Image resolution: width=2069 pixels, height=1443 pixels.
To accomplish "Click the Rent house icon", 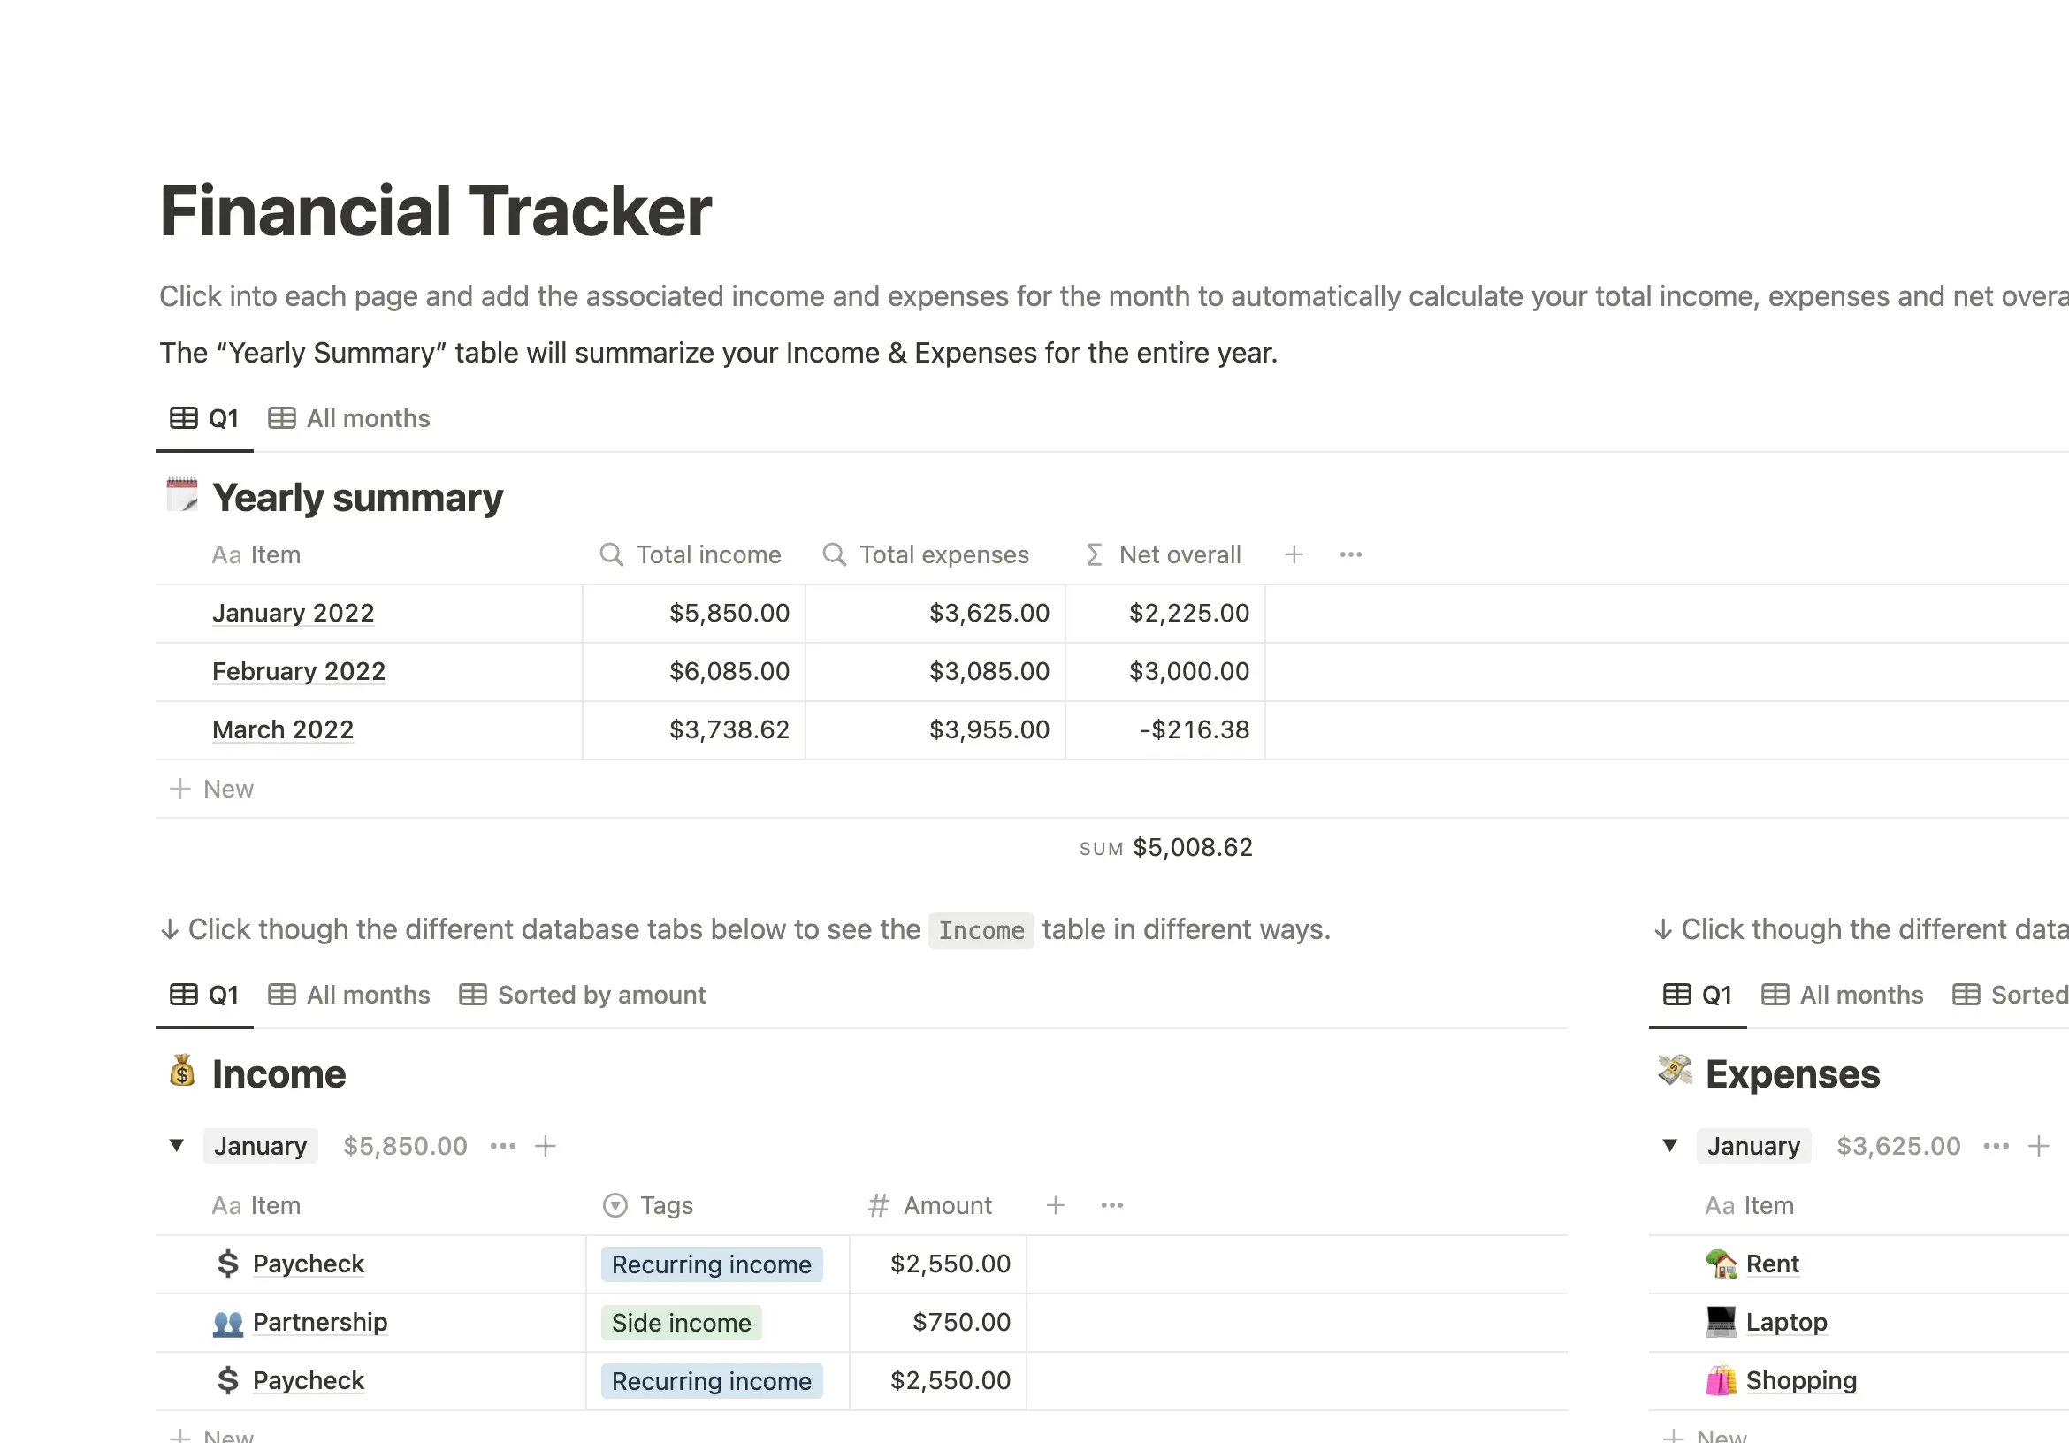I will pos(1721,1264).
